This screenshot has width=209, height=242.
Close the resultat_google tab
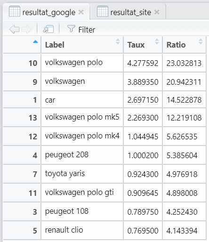81,12
